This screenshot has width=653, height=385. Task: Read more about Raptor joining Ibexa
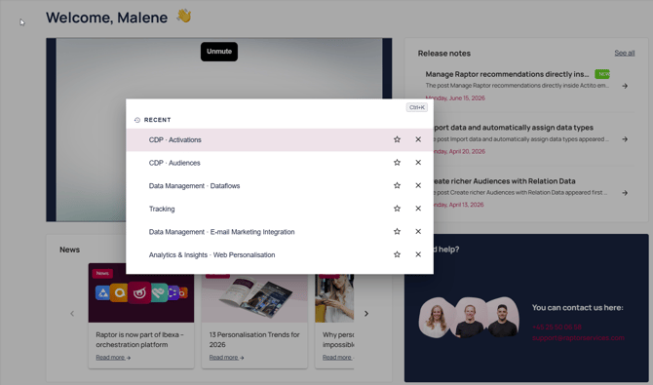[x=113, y=358]
